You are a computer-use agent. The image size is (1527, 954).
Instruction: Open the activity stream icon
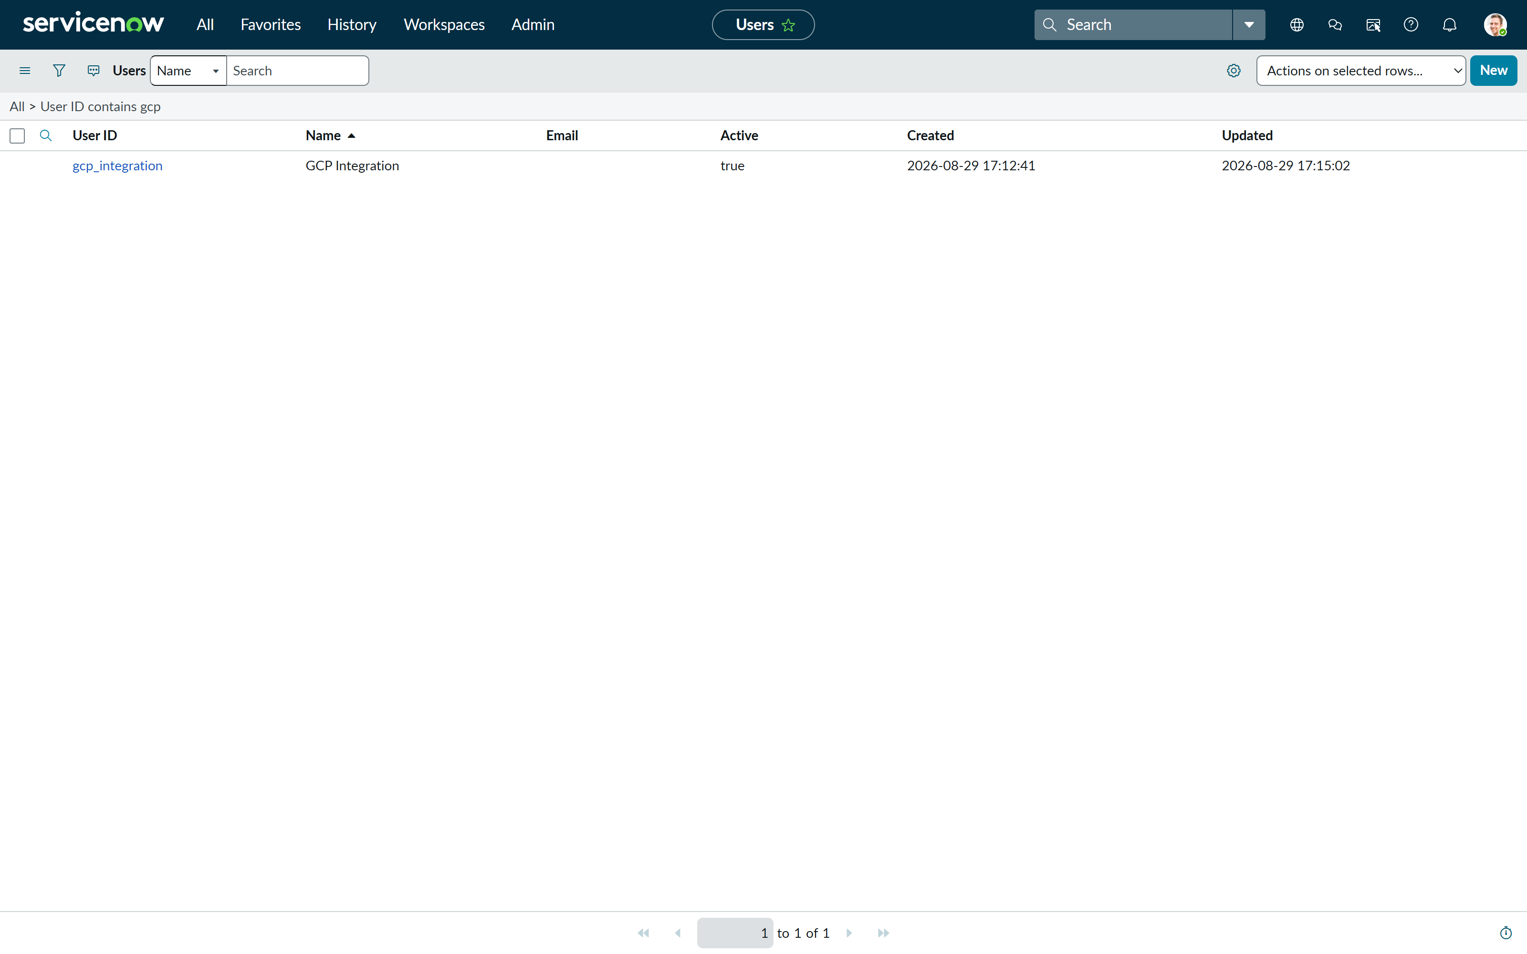click(x=94, y=71)
